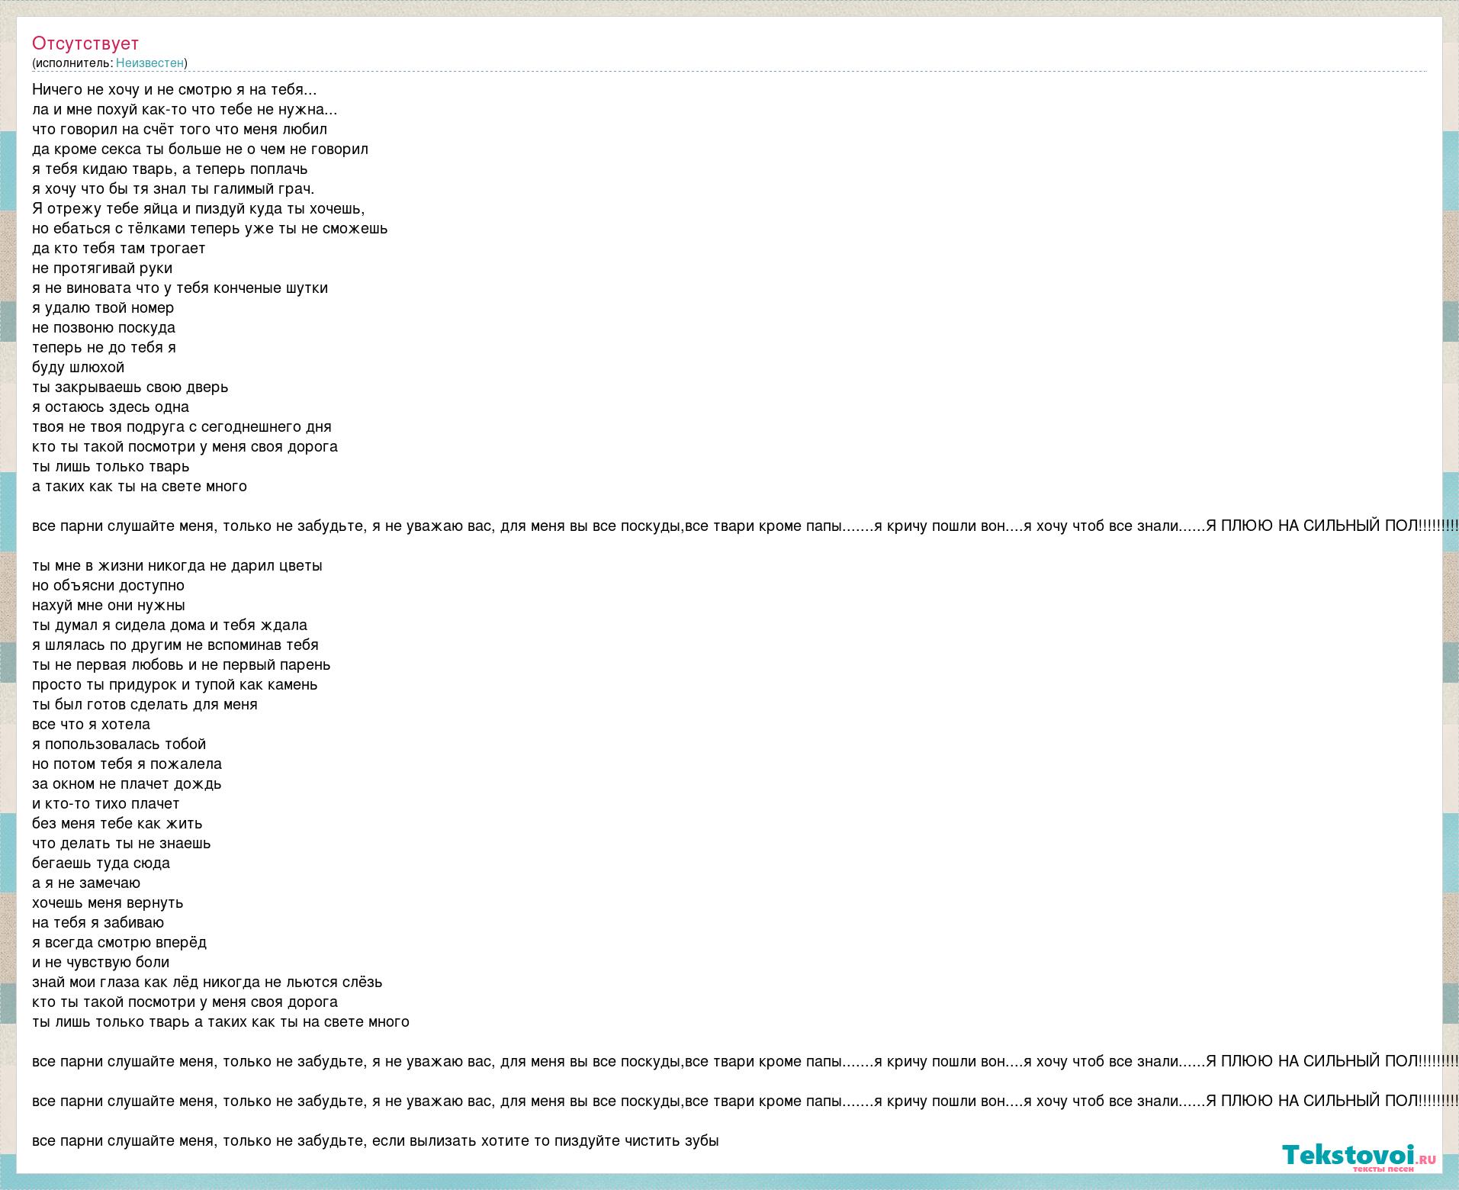Click line 'просто ты придурок и тупой как камень'
This screenshot has height=1190, width=1459.
175,684
